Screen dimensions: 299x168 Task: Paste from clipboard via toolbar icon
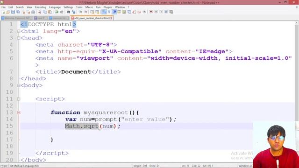tap(50, 12)
